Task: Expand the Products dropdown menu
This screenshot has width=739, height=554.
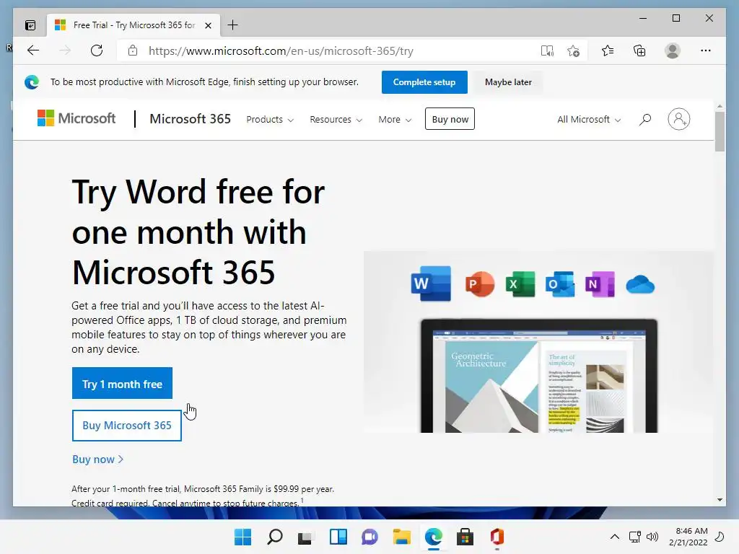Action: pyautogui.click(x=270, y=119)
